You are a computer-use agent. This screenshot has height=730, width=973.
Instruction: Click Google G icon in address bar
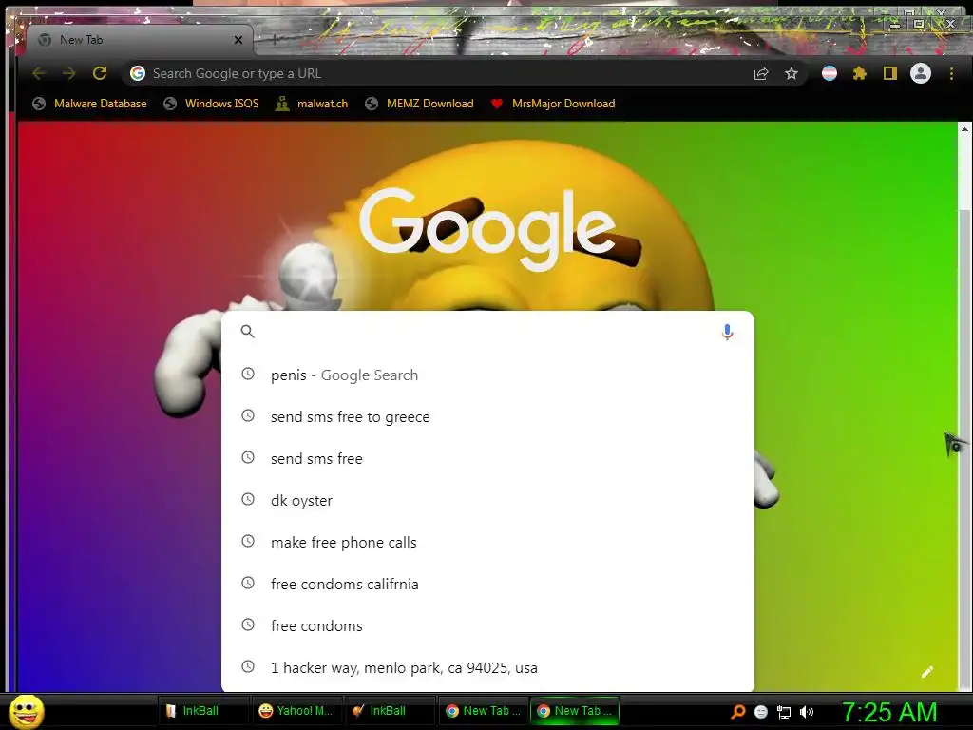(x=138, y=73)
